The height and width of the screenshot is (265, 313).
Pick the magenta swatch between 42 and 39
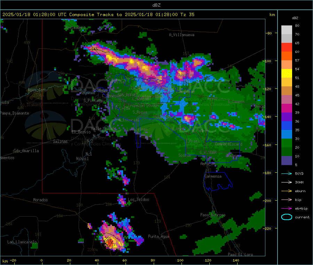(287, 108)
